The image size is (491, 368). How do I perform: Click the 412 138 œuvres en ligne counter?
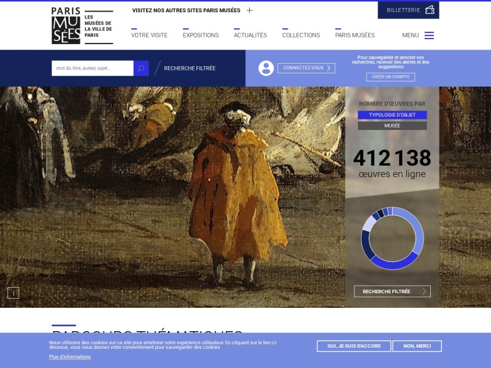(x=392, y=163)
